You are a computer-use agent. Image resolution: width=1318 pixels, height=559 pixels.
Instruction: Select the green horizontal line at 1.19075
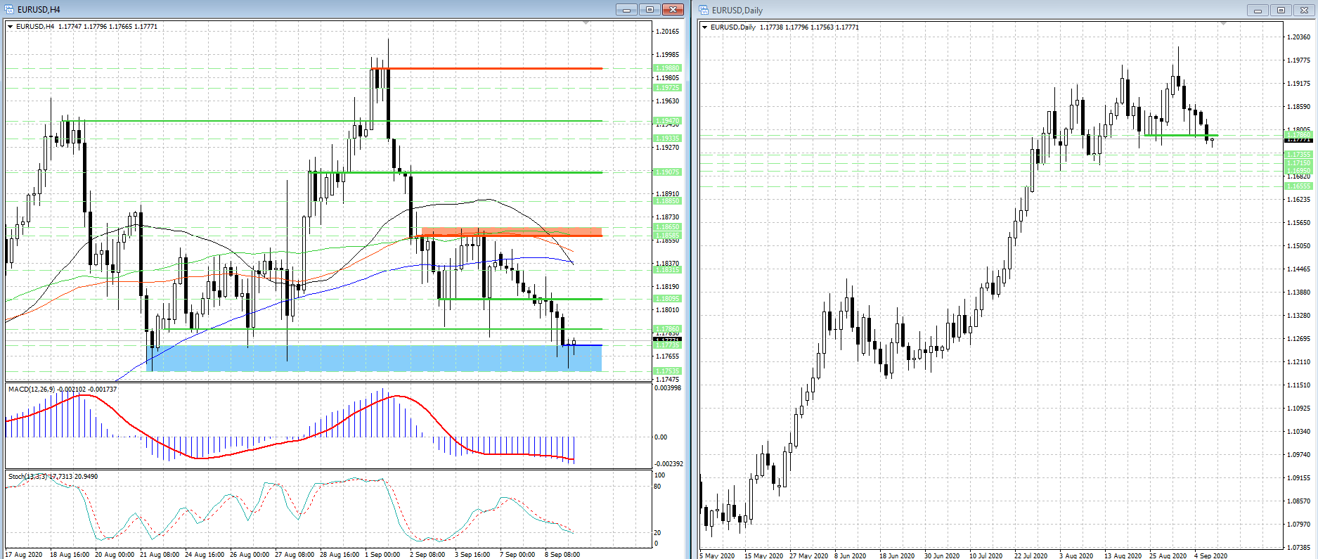point(456,172)
